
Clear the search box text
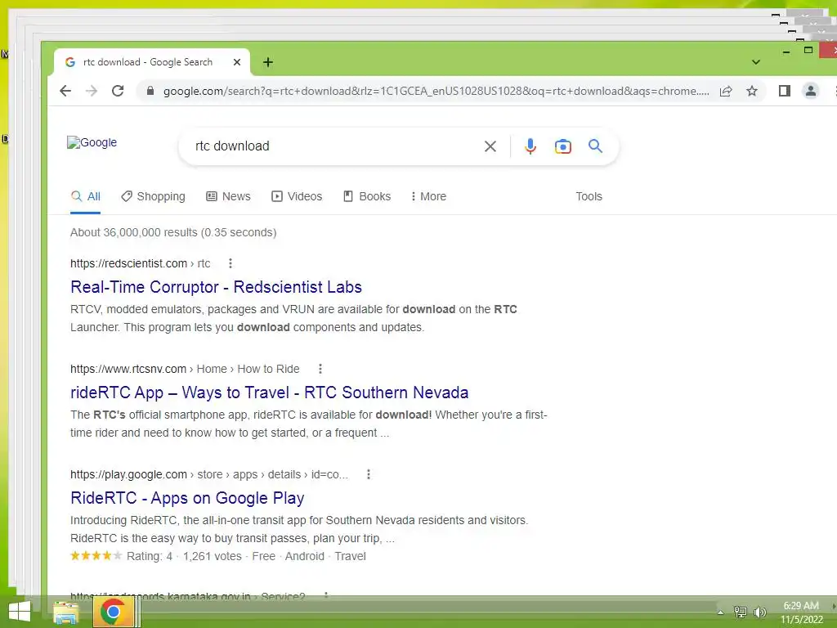pyautogui.click(x=490, y=146)
